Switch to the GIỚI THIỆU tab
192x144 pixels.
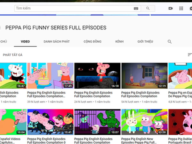click(x=145, y=42)
